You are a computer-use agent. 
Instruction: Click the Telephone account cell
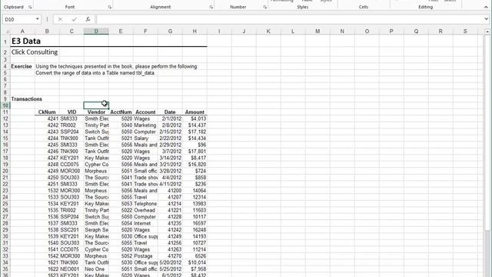pyautogui.click(x=145, y=203)
